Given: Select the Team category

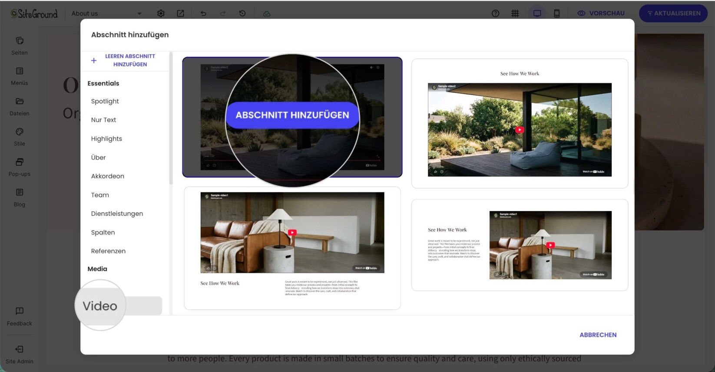Looking at the screenshot, I should (x=100, y=195).
